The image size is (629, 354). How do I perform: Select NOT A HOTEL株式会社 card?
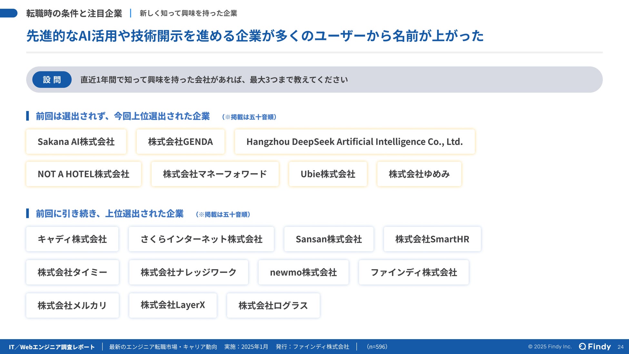(84, 174)
